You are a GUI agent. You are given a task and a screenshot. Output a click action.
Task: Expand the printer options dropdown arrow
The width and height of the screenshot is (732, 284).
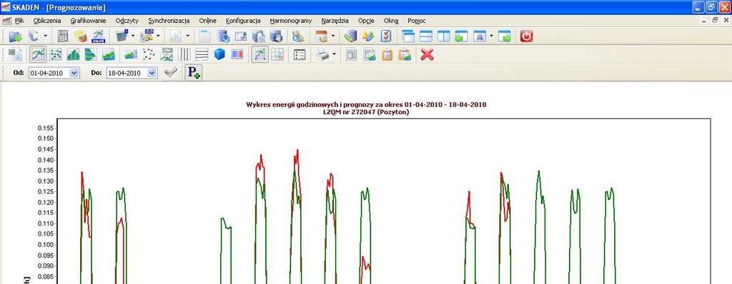pos(335,54)
